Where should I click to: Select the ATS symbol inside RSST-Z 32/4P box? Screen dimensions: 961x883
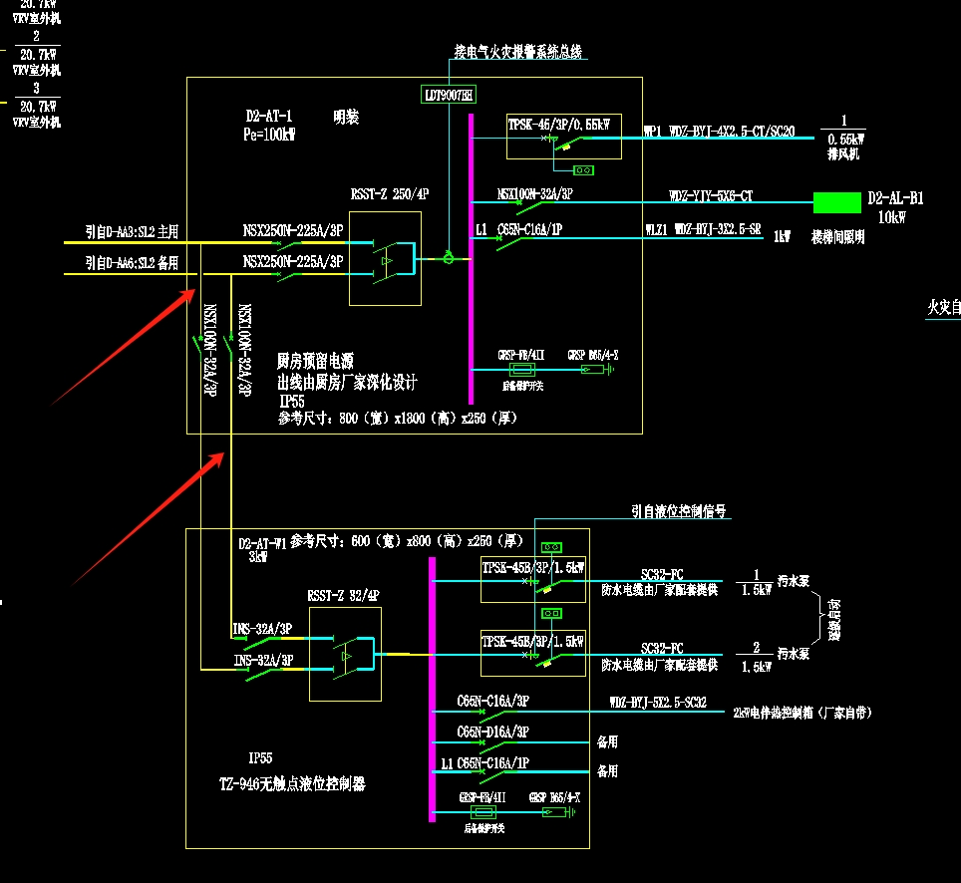[346, 657]
